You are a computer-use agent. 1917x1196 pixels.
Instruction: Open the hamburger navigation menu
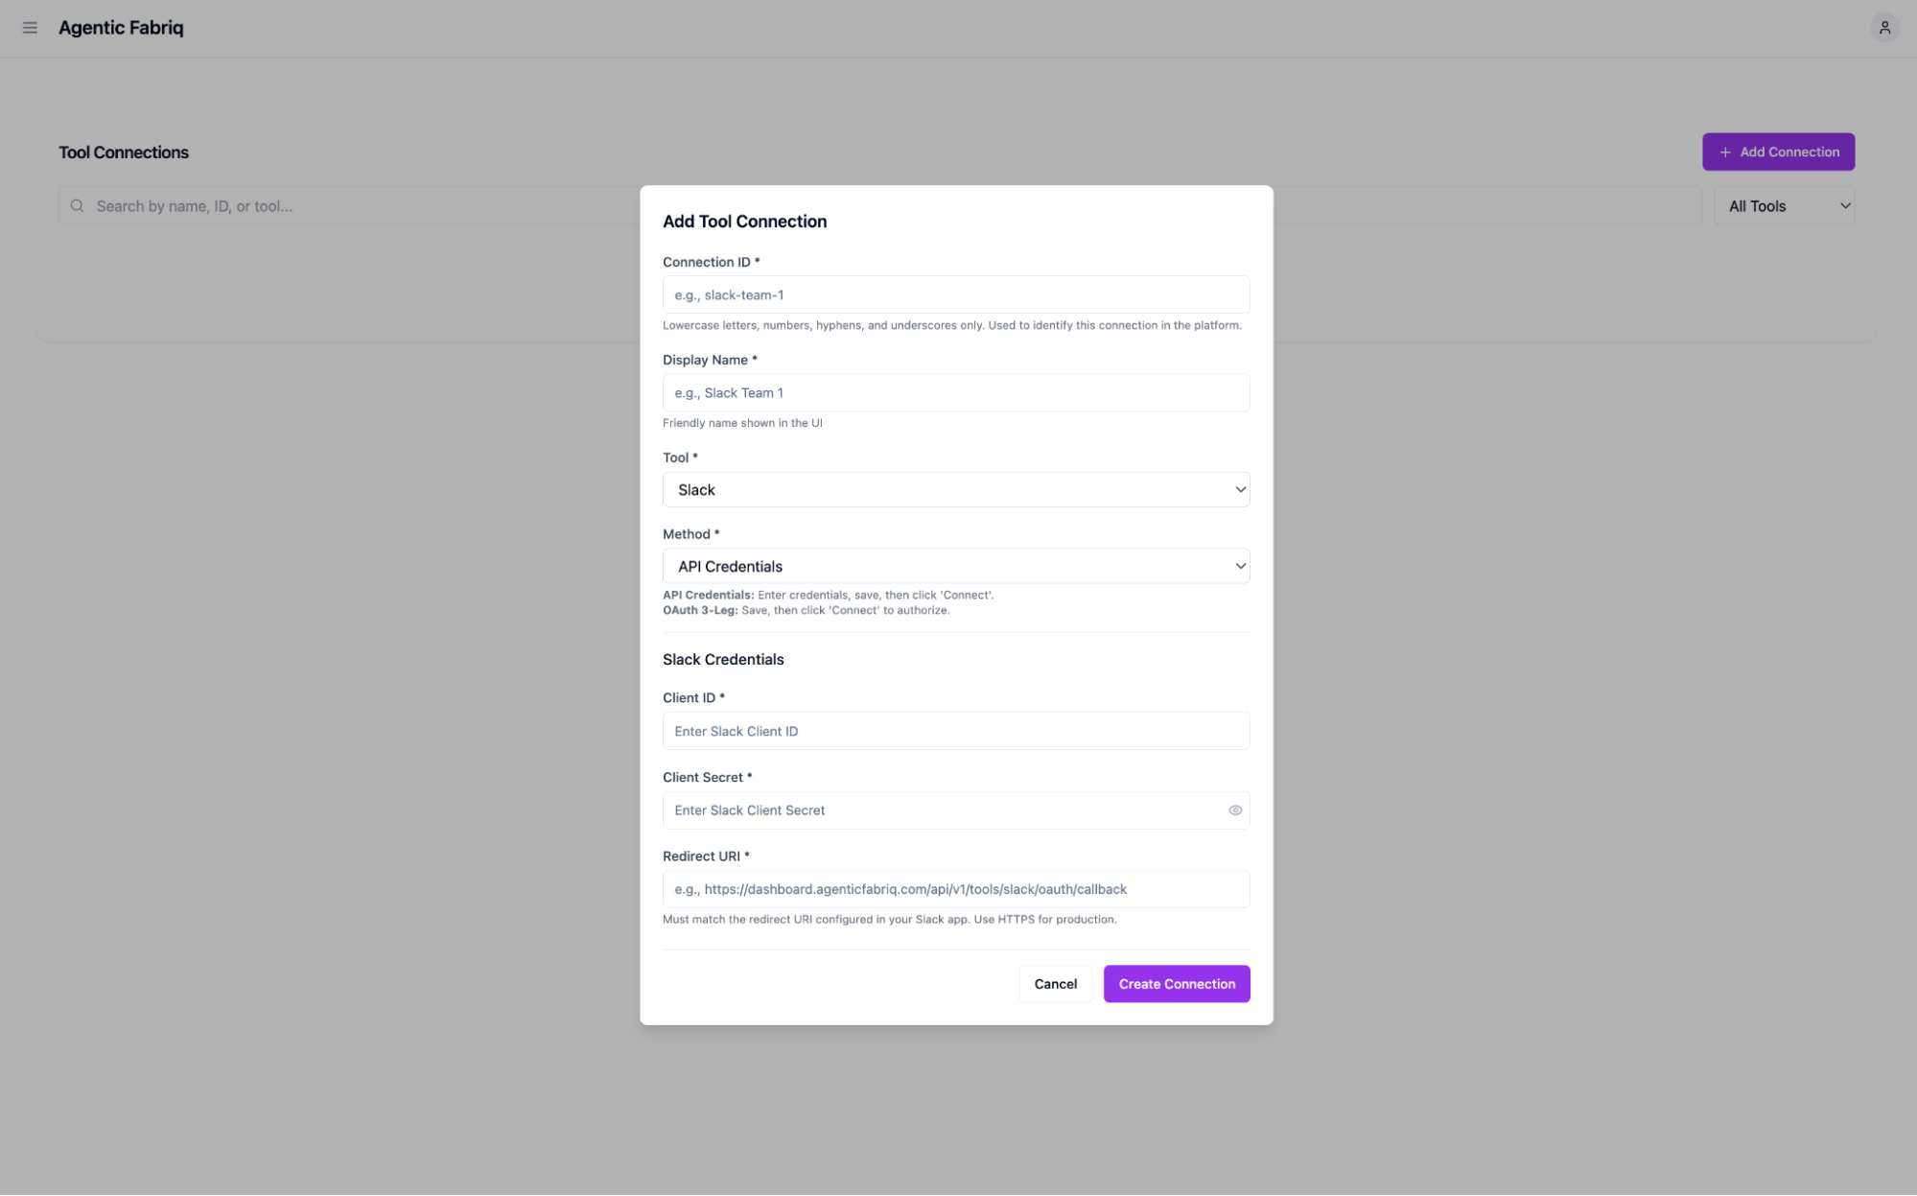(x=30, y=28)
